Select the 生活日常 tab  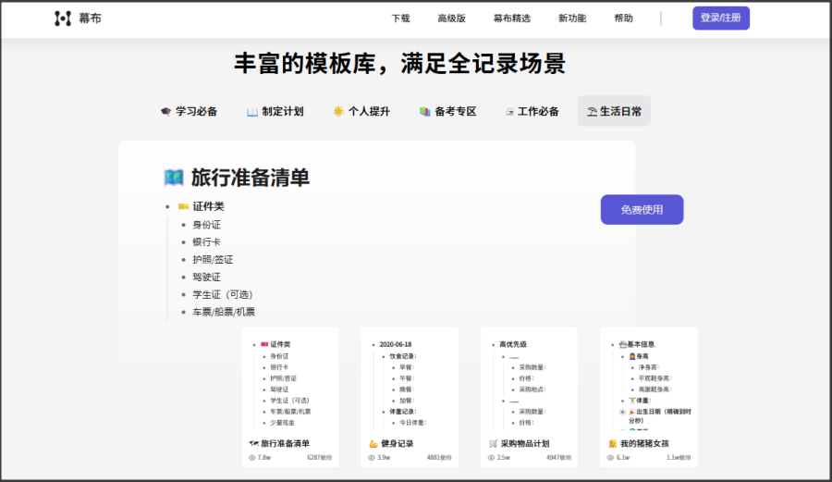point(614,111)
